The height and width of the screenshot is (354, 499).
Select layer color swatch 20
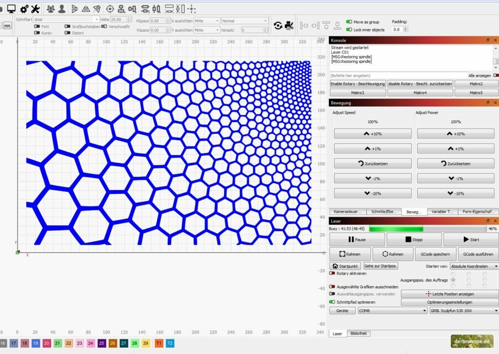(x=46, y=343)
